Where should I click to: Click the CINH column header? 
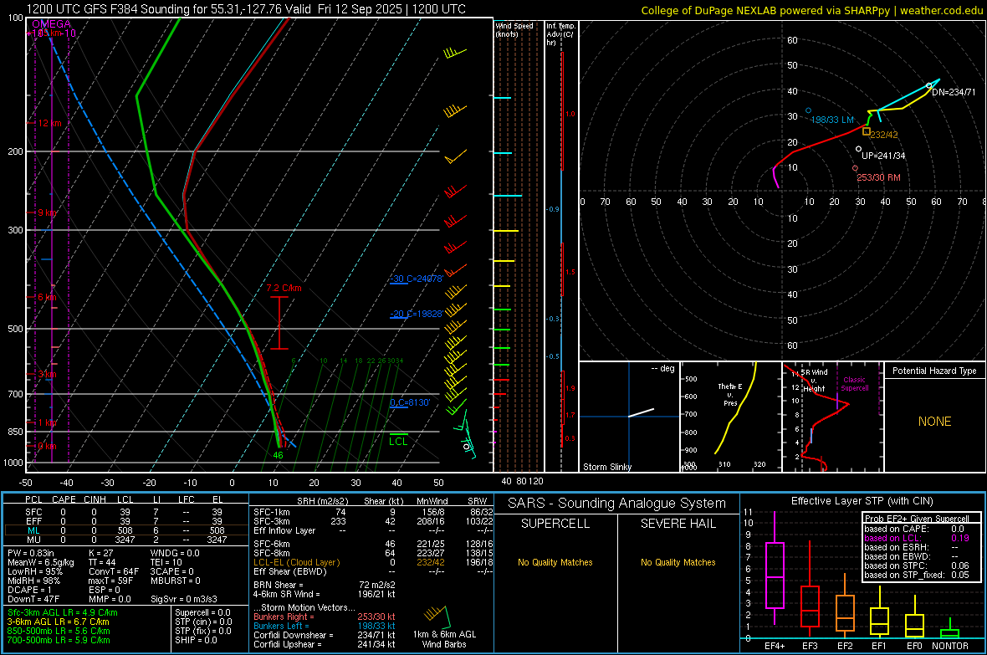[x=95, y=499]
